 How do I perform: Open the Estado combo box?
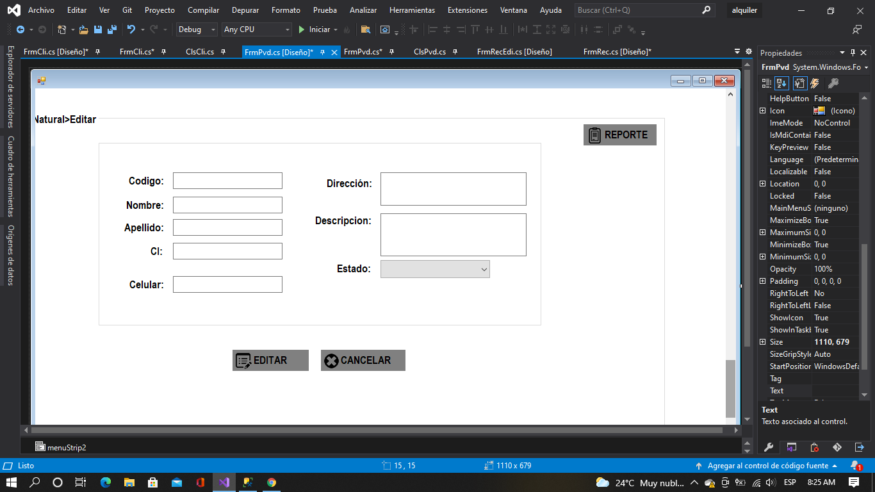[435, 269]
